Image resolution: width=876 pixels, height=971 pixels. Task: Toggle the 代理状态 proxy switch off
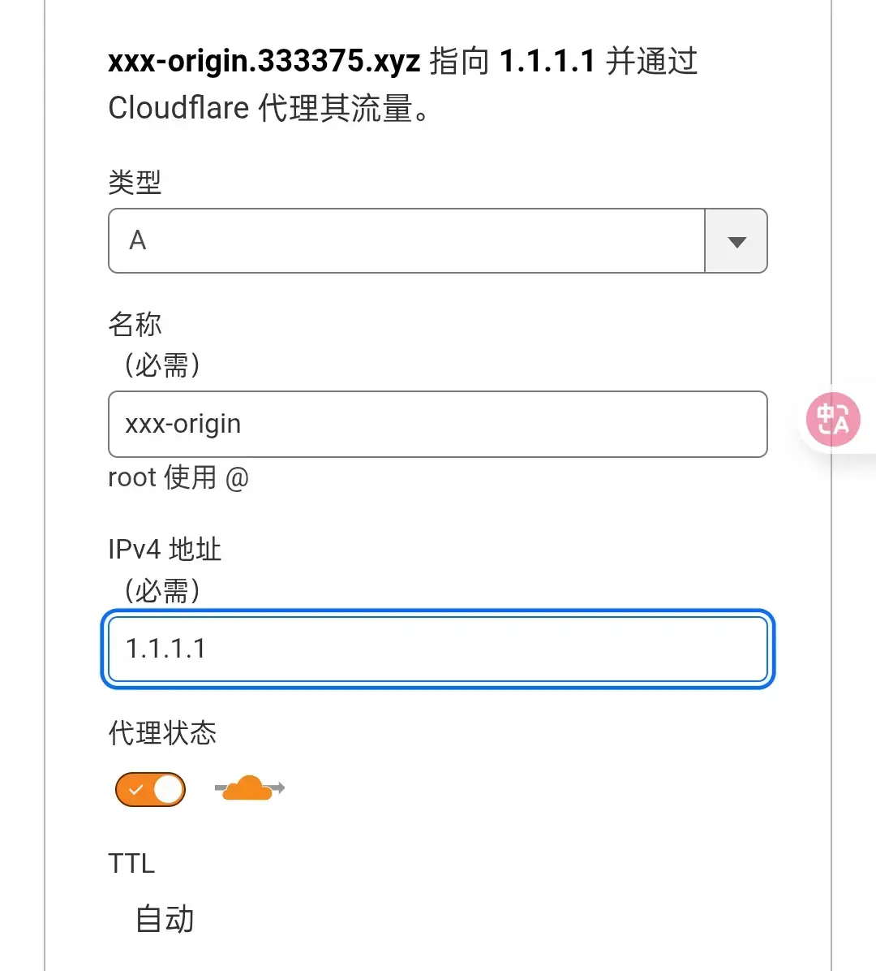click(150, 790)
